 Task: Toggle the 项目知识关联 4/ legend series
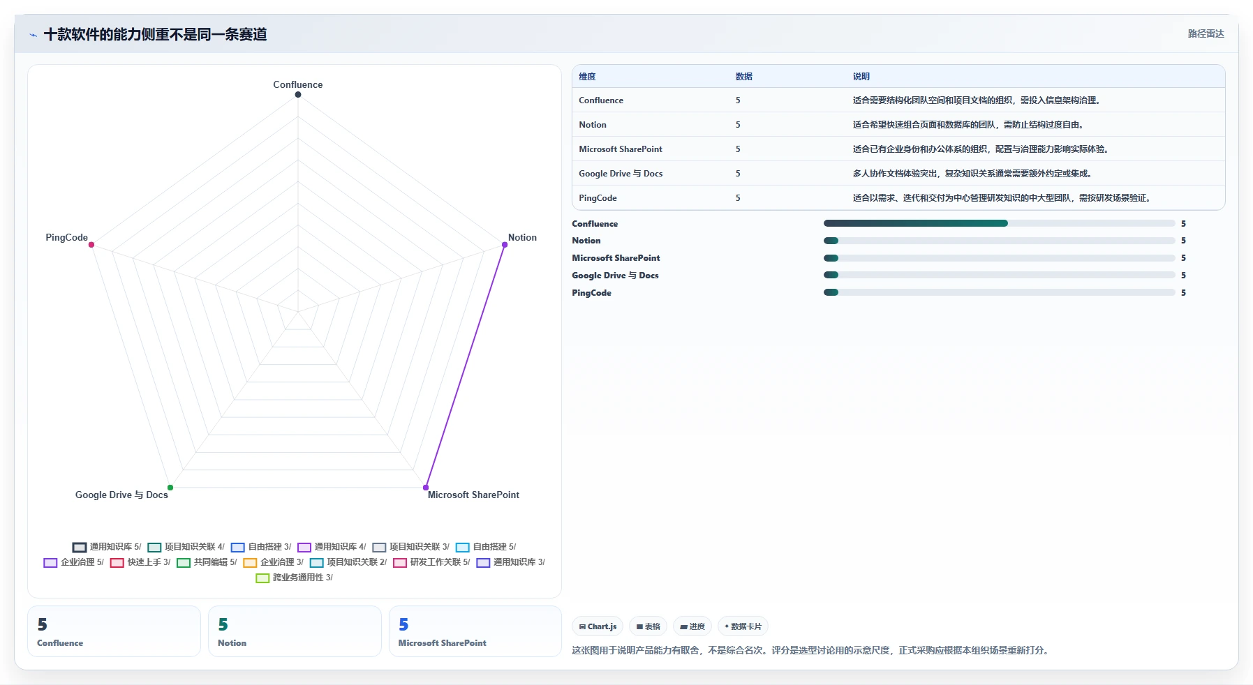click(186, 547)
